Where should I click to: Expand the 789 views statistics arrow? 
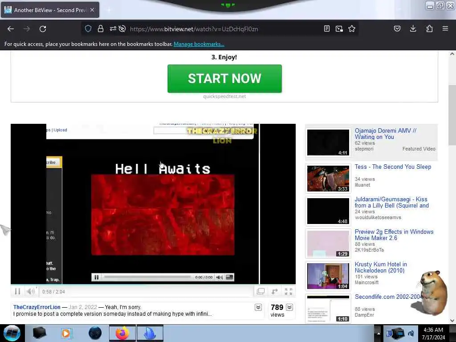coord(289,307)
